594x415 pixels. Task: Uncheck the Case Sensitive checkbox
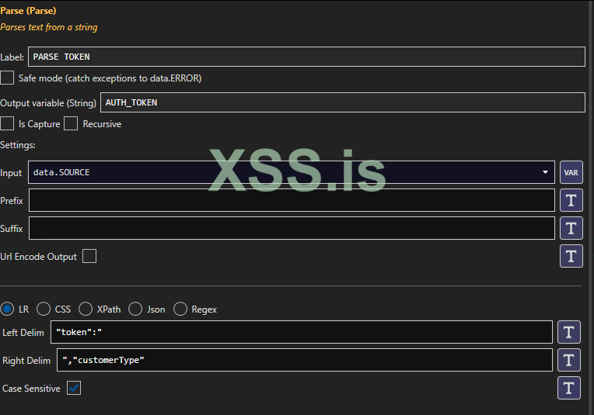[x=74, y=388]
